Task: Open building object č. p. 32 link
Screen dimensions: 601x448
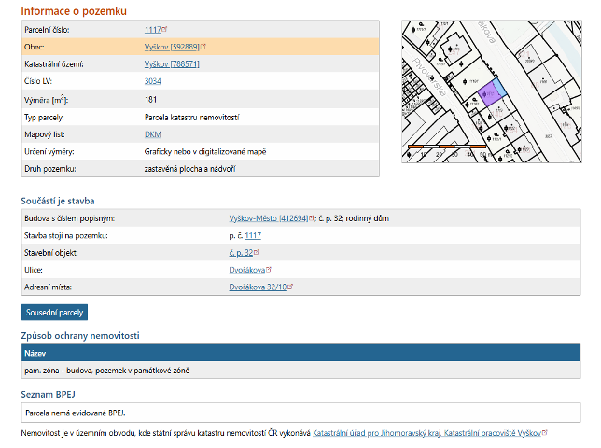Action: (x=241, y=253)
